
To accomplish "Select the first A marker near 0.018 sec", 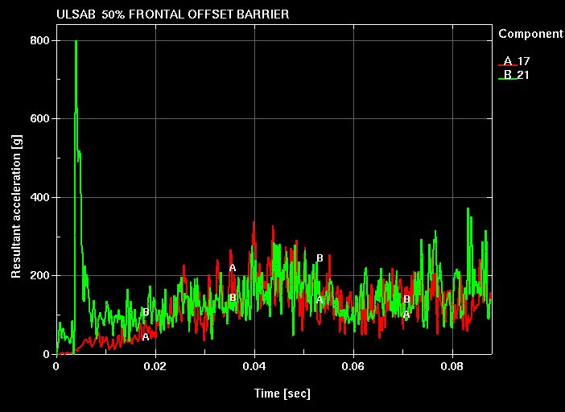I will 146,337.
